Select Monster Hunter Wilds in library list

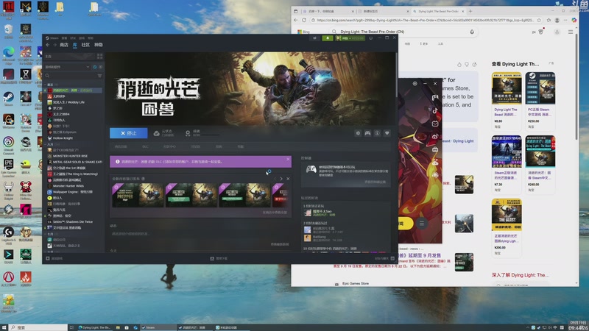click(68, 186)
